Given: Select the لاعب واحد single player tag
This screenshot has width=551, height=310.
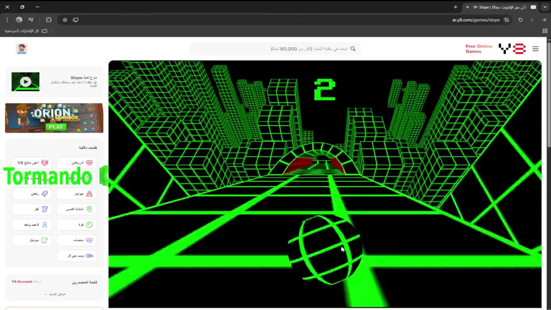Looking at the screenshot, I should click(32, 225).
